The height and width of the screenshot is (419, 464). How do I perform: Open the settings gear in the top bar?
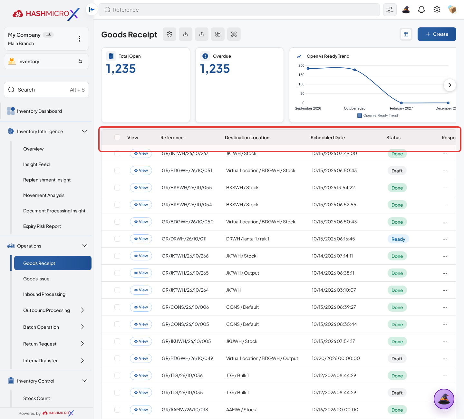pos(437,10)
